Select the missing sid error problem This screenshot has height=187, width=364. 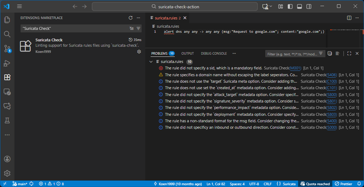[x=254, y=68]
